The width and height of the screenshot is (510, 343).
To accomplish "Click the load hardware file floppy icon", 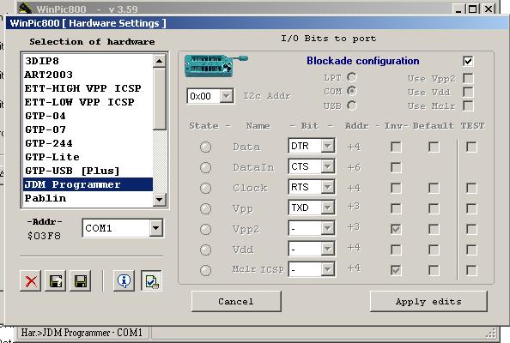I will 55,280.
